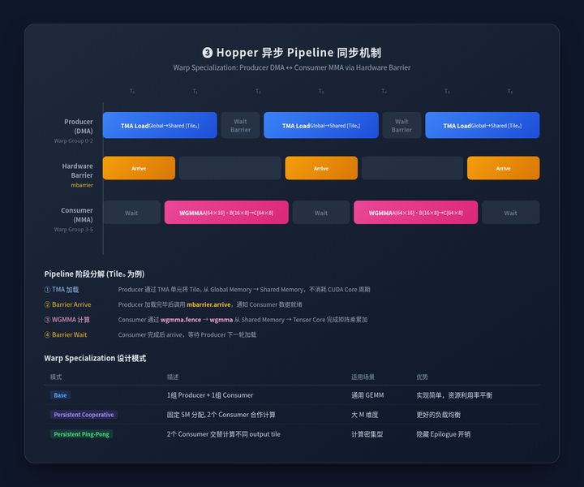This screenshot has height=487, width=584.
Task: Click the "④ Barrier Wait" step label
Action: pyautogui.click(x=66, y=334)
